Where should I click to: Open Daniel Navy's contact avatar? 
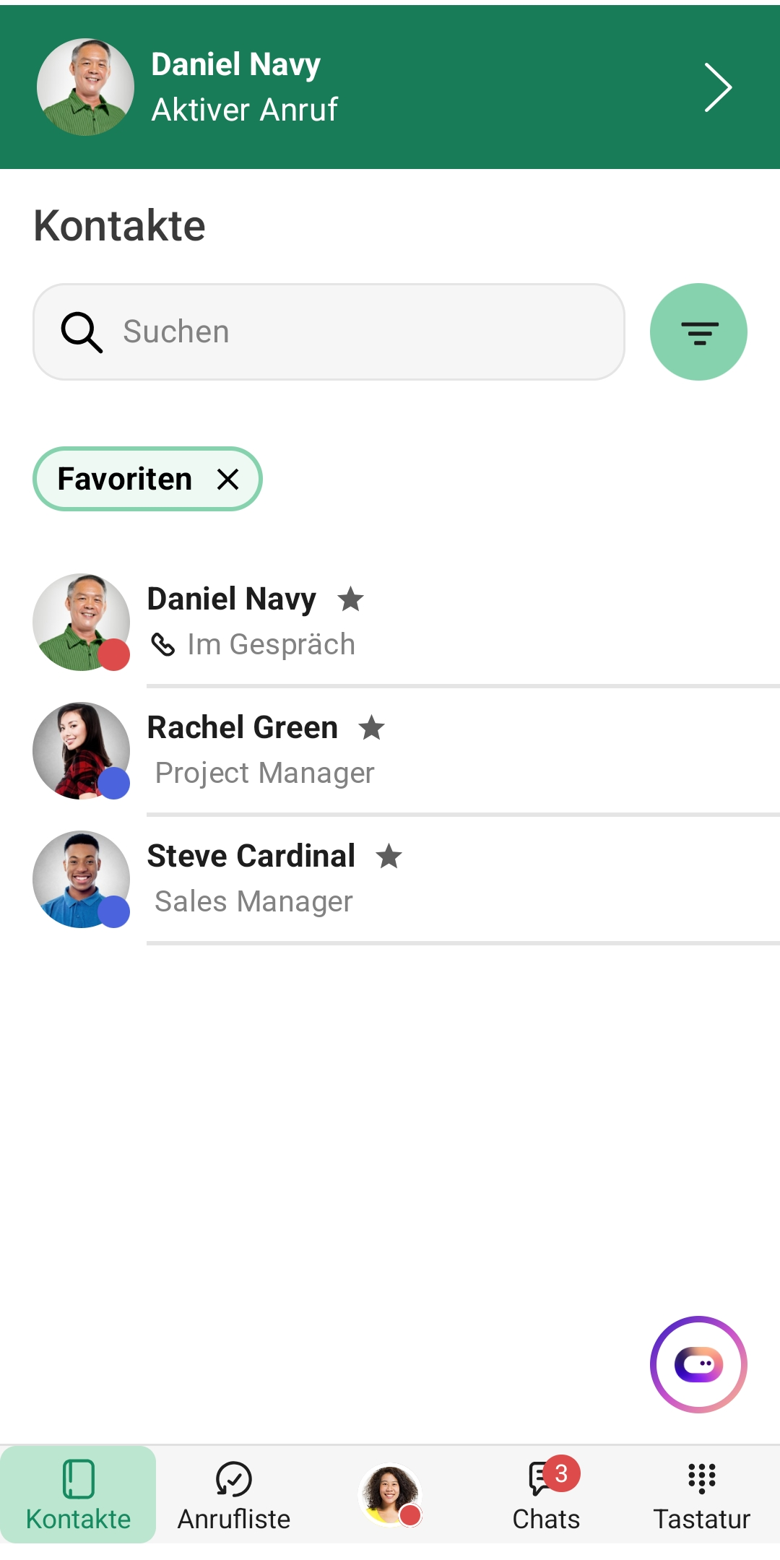[81, 622]
